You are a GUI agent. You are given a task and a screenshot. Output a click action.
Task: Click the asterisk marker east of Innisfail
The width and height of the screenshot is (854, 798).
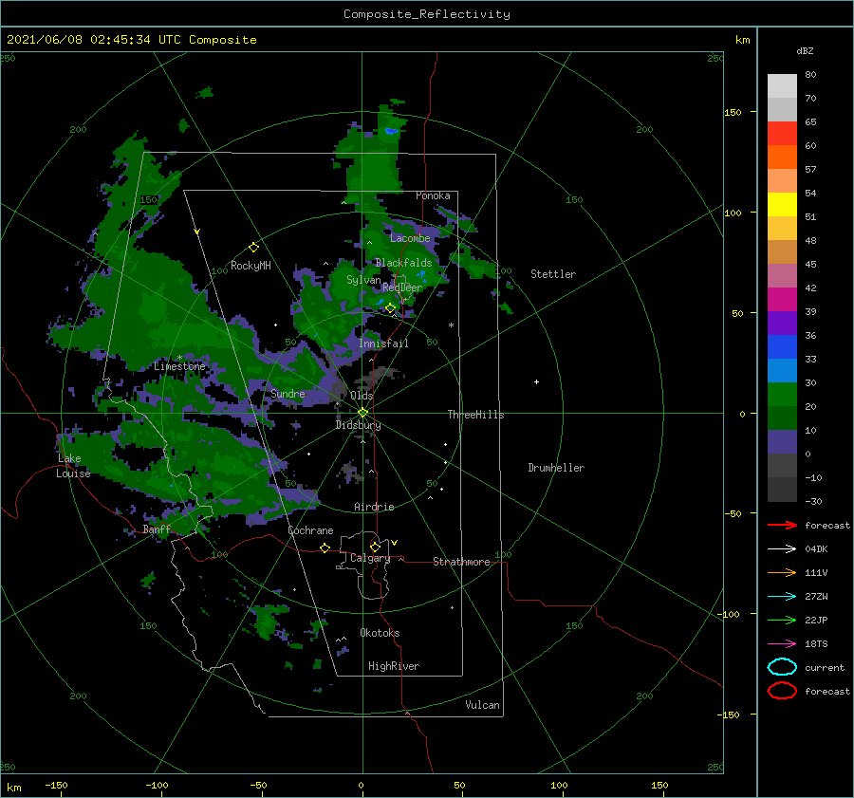[x=451, y=325]
